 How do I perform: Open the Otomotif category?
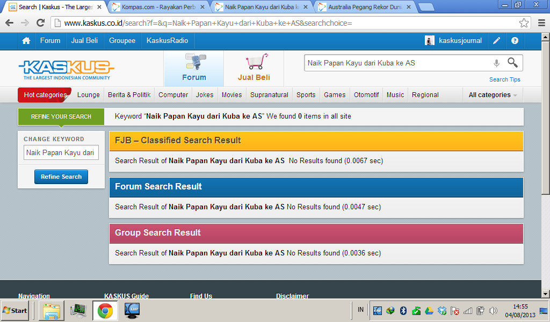click(366, 95)
